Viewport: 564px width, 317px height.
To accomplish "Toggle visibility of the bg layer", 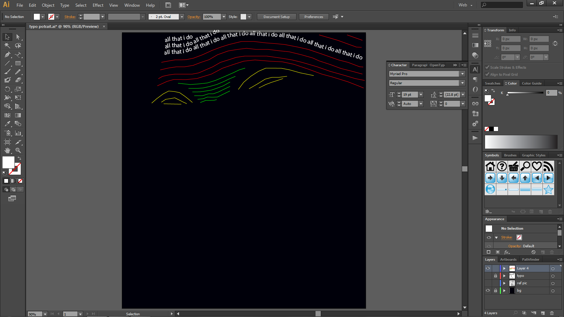I will click(x=488, y=290).
